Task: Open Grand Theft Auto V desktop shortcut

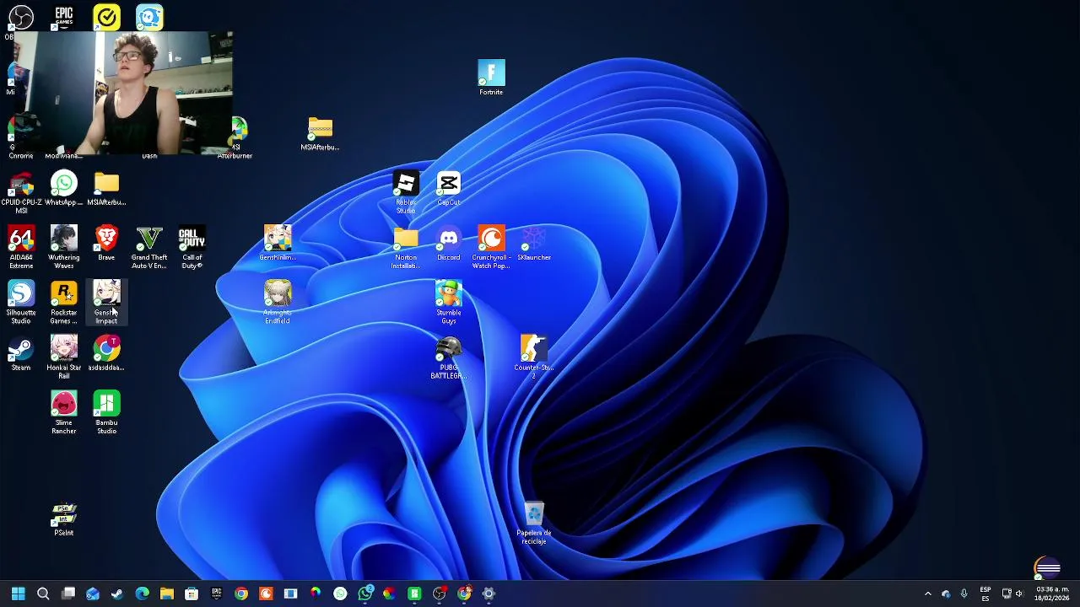Action: click(149, 247)
